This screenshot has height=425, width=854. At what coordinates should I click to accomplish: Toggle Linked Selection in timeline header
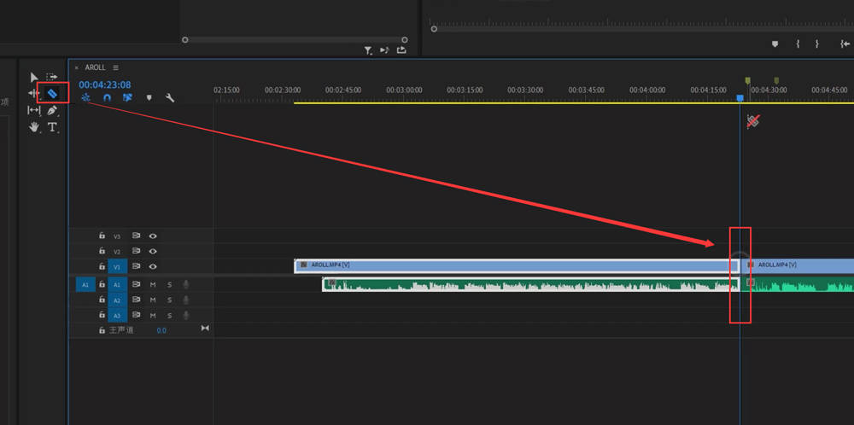coord(127,98)
